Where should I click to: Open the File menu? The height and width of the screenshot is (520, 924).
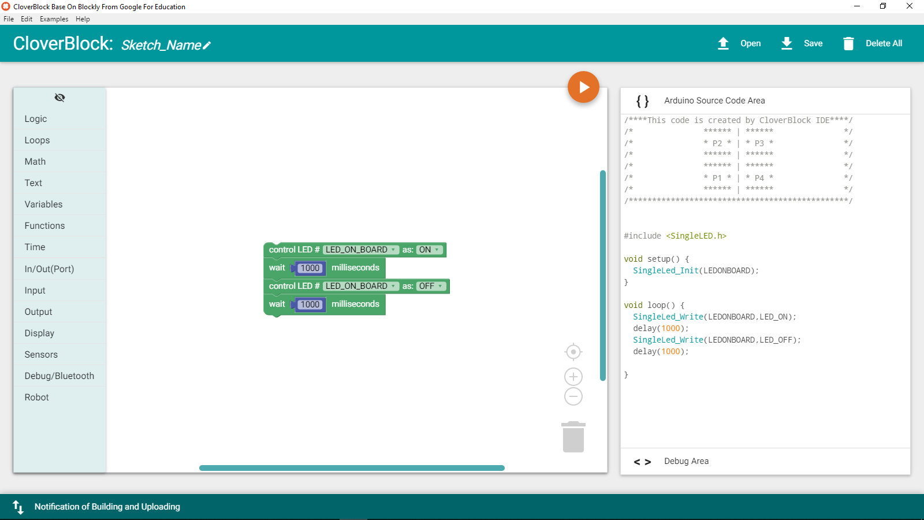(9, 19)
